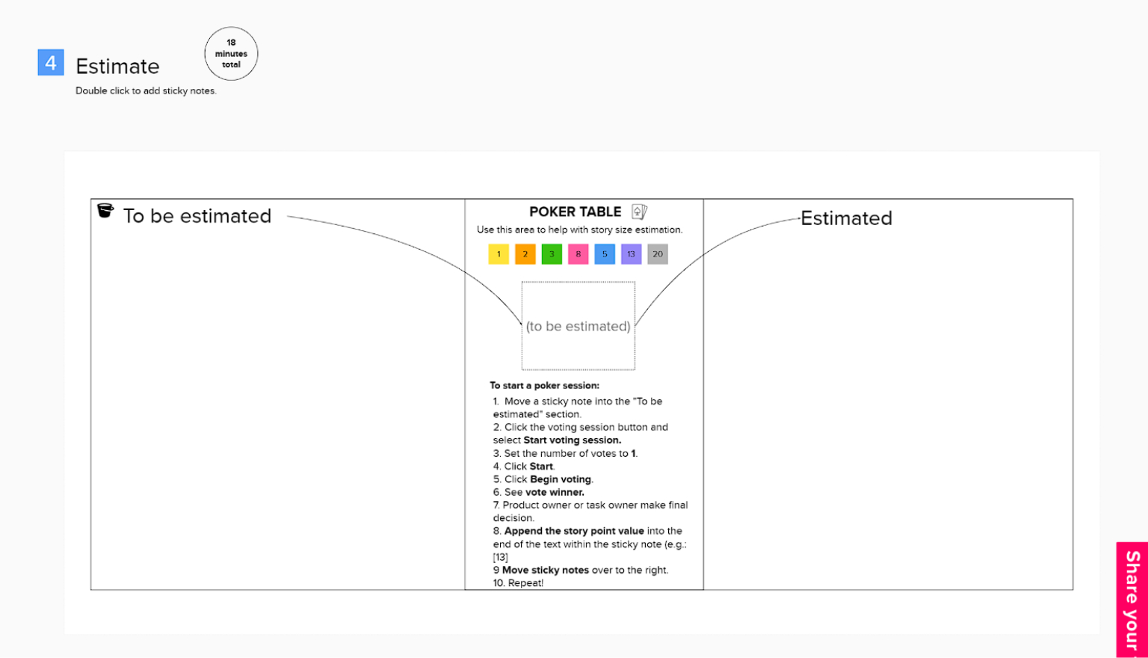The height and width of the screenshot is (658, 1148).
Task: Click the "Double click to add sticky notes" hint
Action: [x=146, y=90]
